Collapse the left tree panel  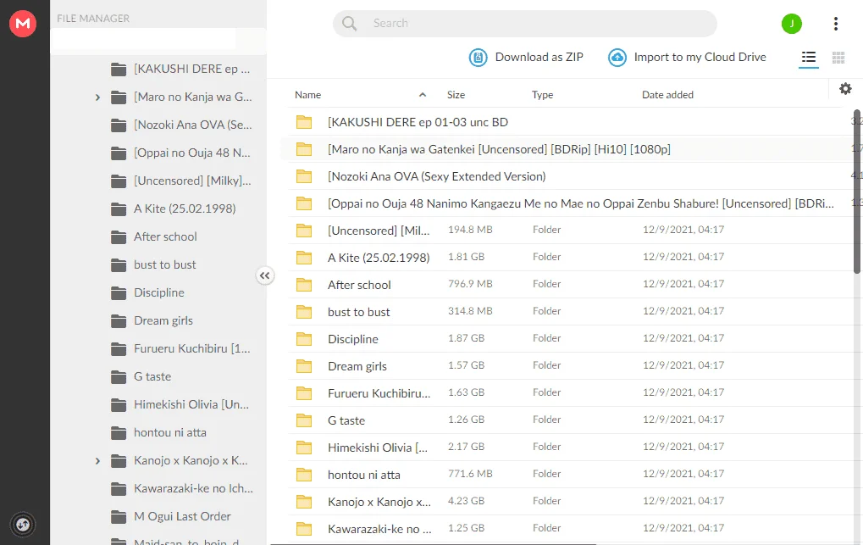tap(265, 275)
